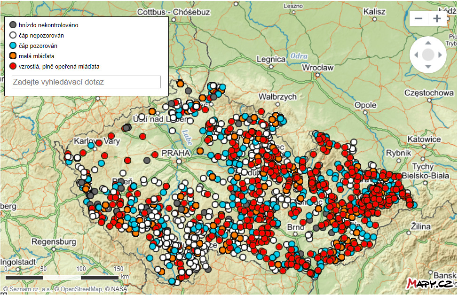458x295 pixels.
Task: Click the Katowice city label
Action: tap(424, 139)
